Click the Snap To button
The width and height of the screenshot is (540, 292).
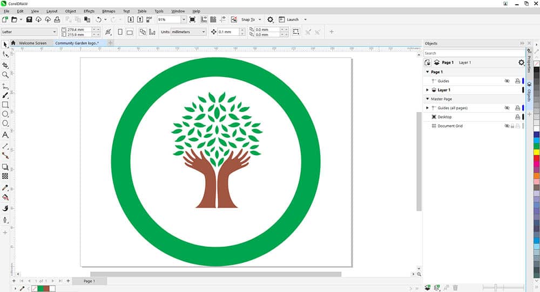[x=248, y=19]
